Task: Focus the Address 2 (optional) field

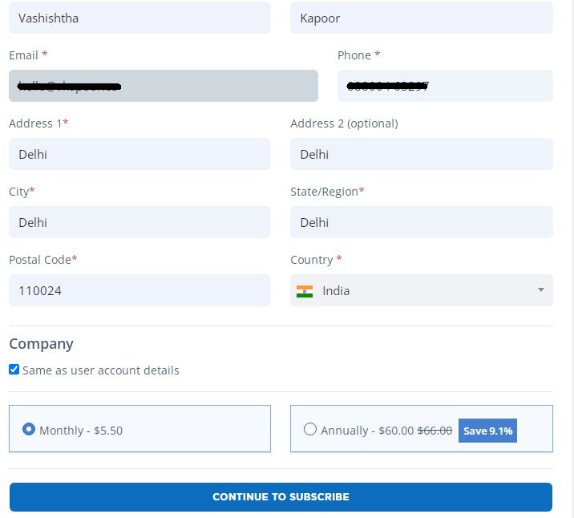Action: click(x=421, y=154)
